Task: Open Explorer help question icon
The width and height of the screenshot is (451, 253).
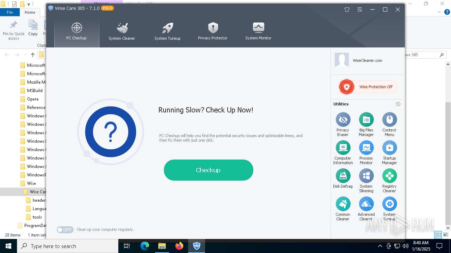Action: (447, 12)
